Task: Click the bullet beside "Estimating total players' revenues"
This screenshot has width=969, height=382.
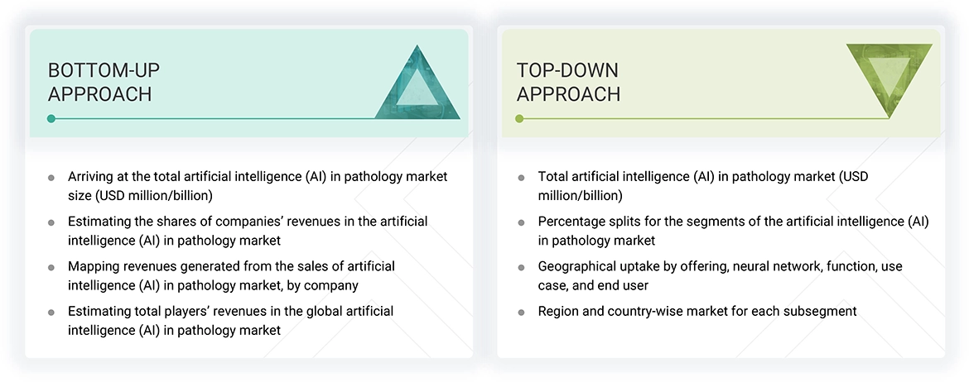Action: pyautogui.click(x=51, y=312)
